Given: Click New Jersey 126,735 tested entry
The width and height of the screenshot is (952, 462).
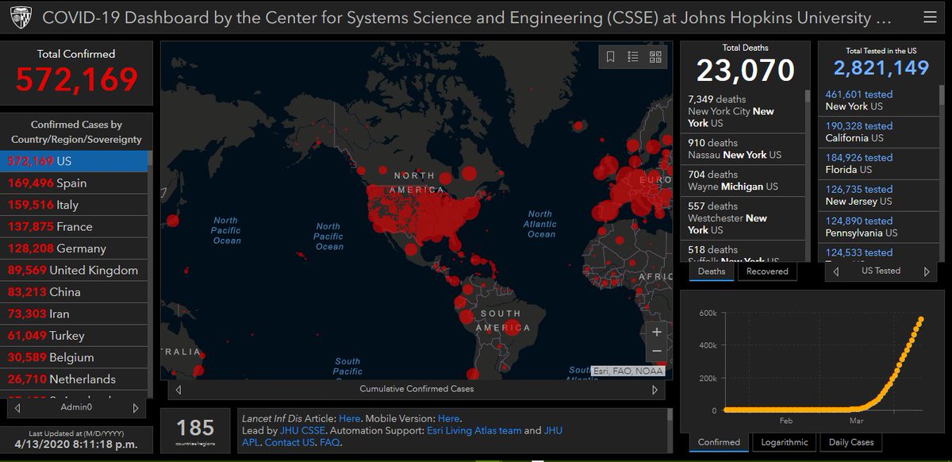Looking at the screenshot, I should tap(879, 195).
